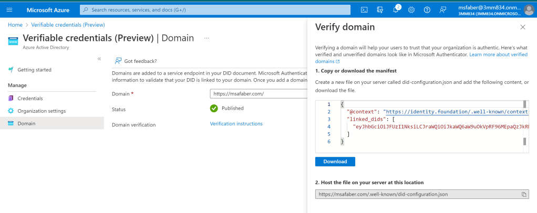Click the Domain URL input field
Viewport: 537px width, 213px height.
pos(257,94)
